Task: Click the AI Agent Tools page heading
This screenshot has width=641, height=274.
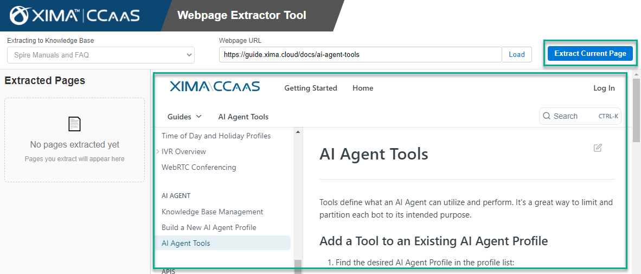Action: point(374,154)
